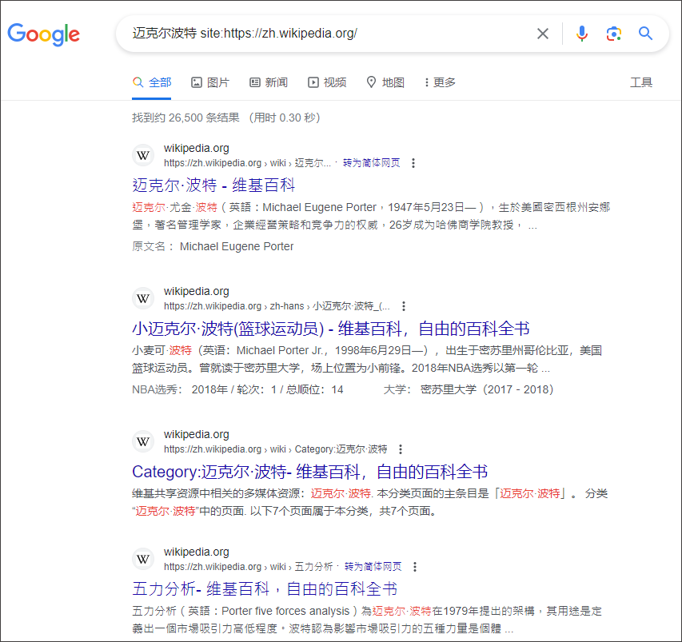Click the NBA选秀 2018年 details text
The width and height of the screenshot is (682, 642).
(237, 389)
